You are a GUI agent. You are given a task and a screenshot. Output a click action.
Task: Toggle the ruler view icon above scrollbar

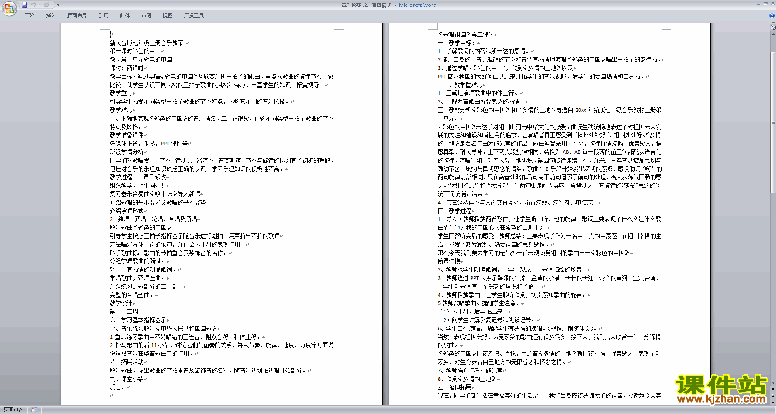(773, 27)
